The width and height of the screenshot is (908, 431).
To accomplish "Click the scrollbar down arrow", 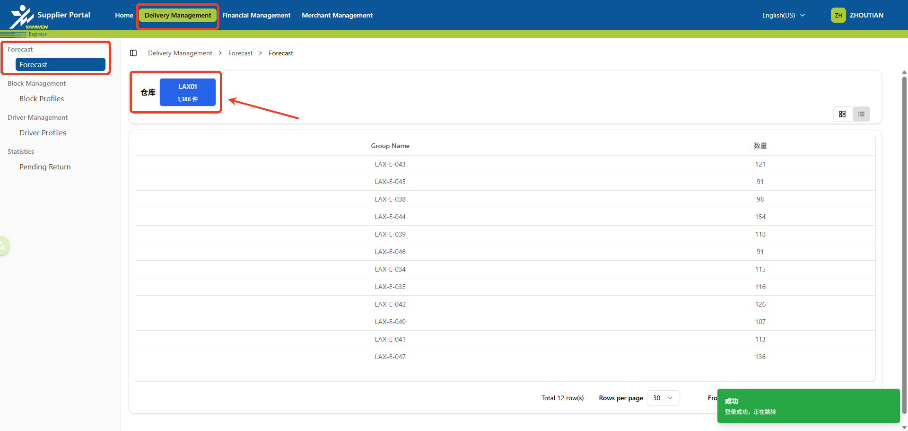I will point(904,427).
